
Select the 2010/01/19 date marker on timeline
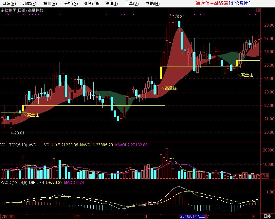tap(192, 216)
